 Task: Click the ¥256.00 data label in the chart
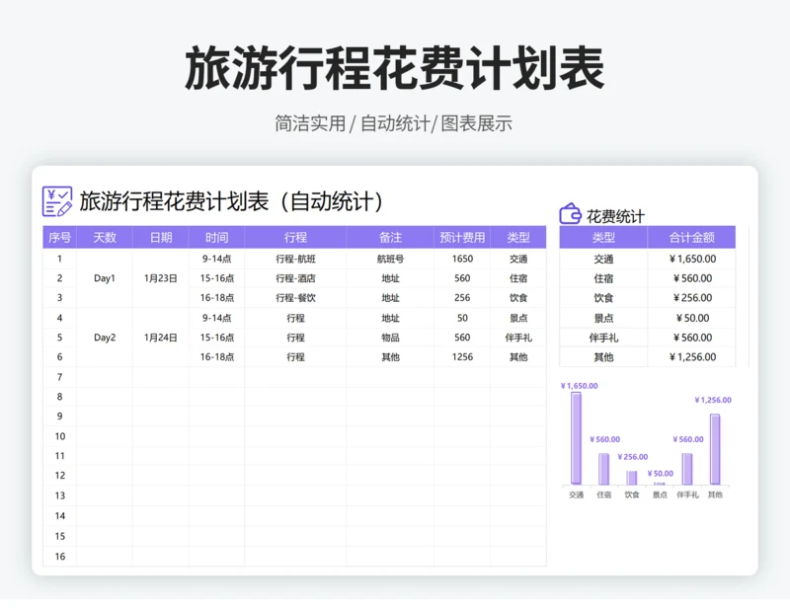point(633,457)
